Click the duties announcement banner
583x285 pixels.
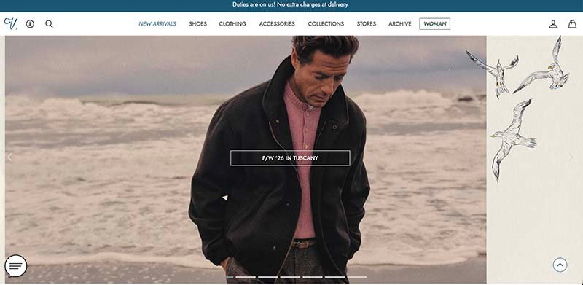coord(290,5)
